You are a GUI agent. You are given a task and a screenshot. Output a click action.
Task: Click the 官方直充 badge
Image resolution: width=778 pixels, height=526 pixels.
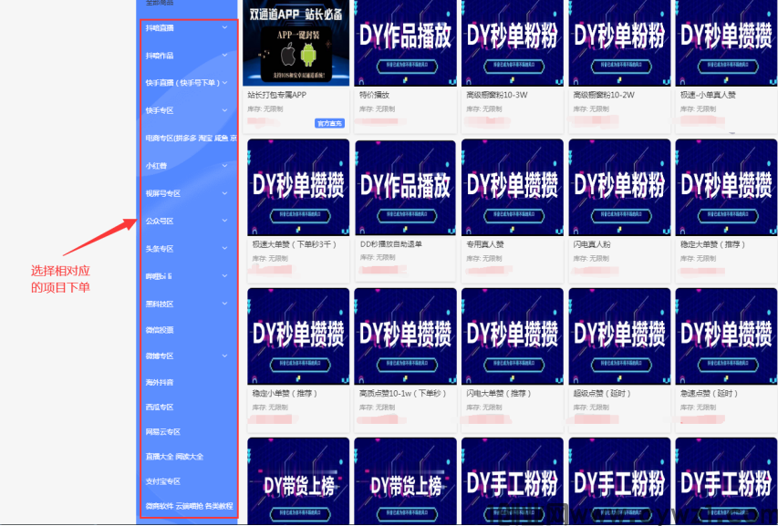[329, 123]
